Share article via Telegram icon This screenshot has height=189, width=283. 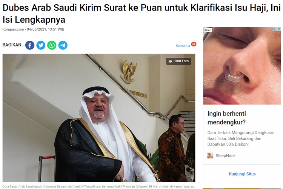click(63, 45)
